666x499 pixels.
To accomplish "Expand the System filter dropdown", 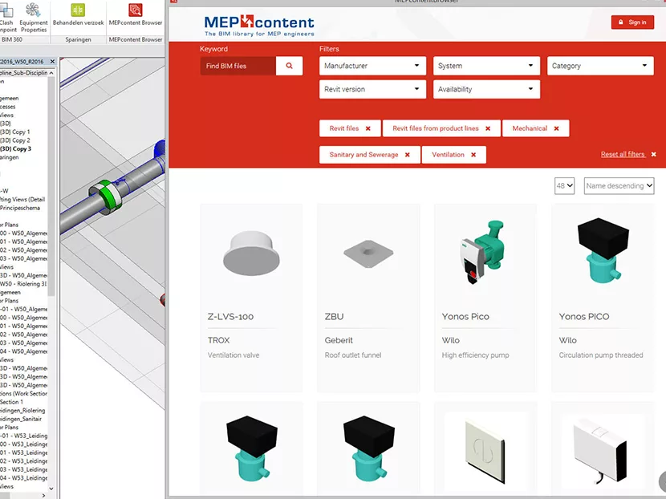I will (486, 66).
